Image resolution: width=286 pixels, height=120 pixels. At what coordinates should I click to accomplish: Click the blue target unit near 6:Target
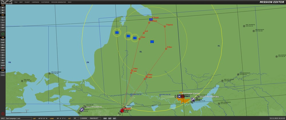(x=151, y=19)
